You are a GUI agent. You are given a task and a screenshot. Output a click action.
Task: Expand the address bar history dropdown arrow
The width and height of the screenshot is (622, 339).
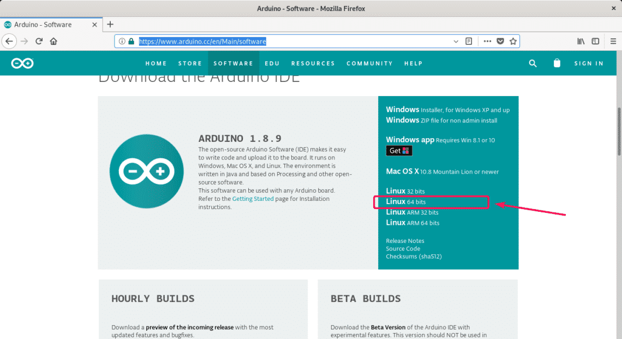point(456,41)
